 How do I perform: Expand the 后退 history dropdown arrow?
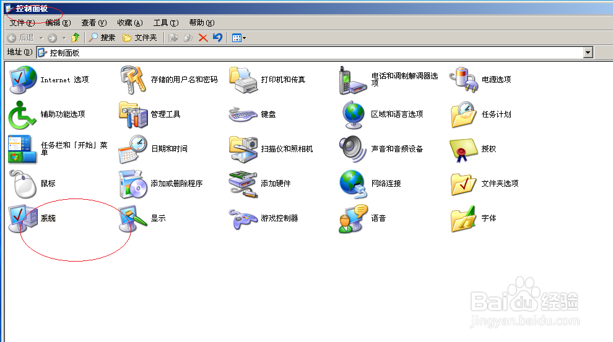pos(41,38)
